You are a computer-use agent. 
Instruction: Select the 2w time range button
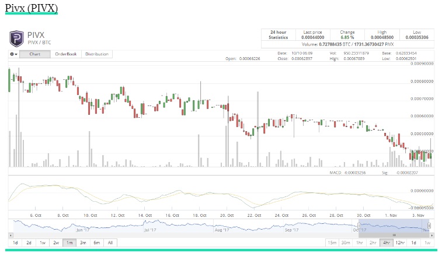(x=56, y=243)
